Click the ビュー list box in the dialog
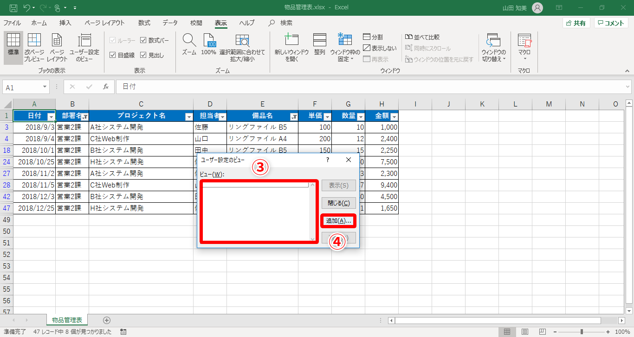The image size is (634, 337). click(259, 212)
